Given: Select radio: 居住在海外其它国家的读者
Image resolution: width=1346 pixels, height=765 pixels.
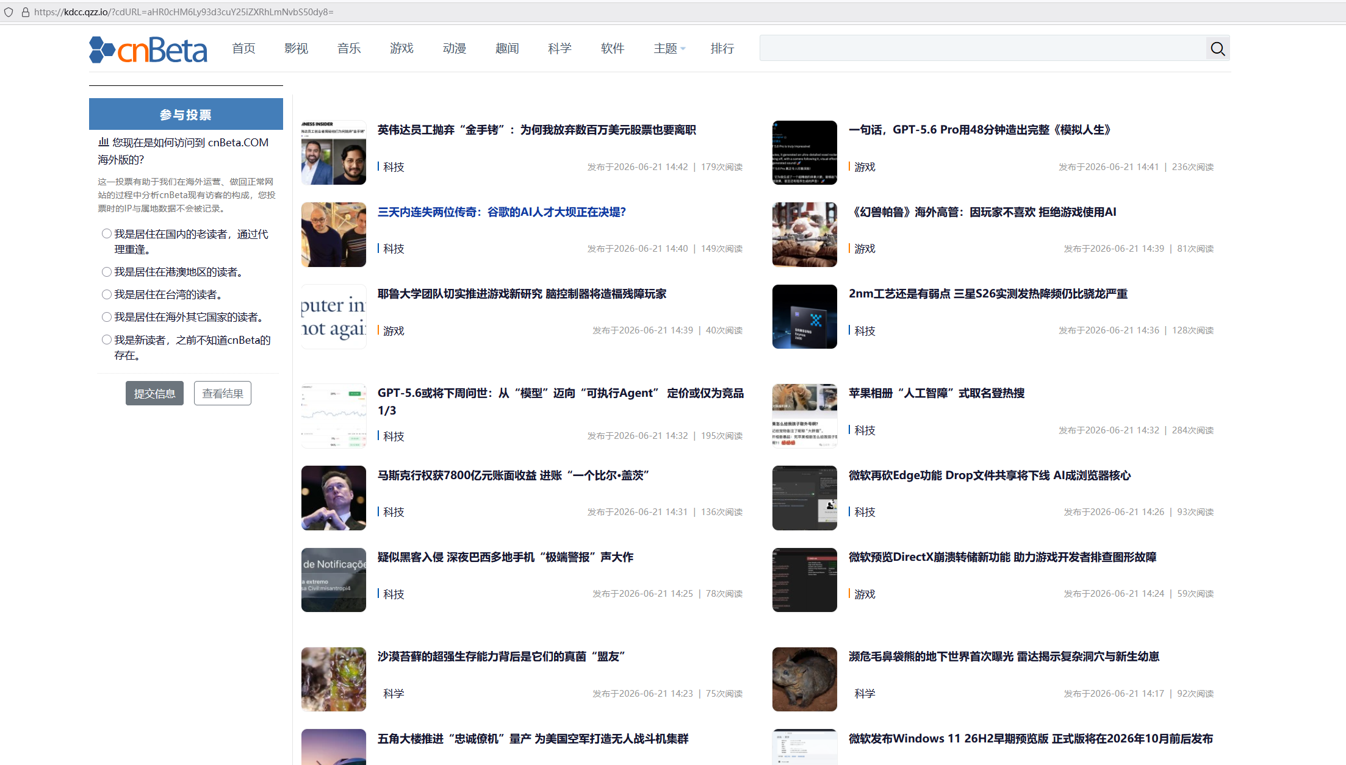Looking at the screenshot, I should (x=107, y=317).
